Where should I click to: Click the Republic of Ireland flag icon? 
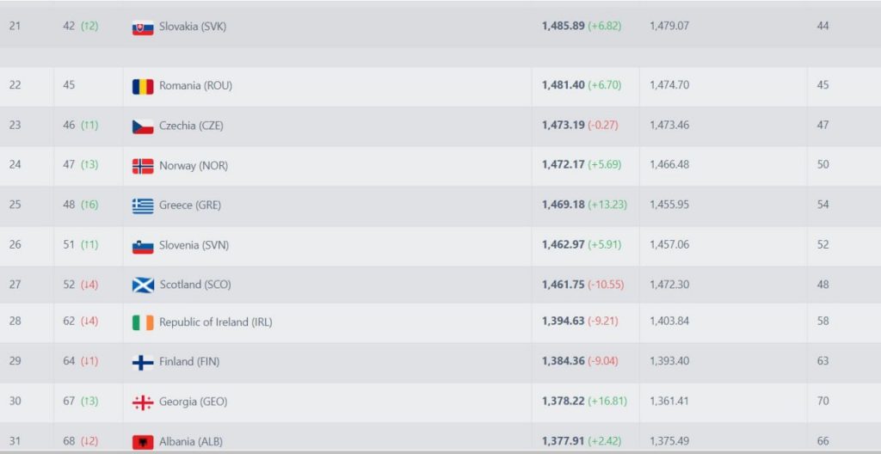[x=143, y=322]
